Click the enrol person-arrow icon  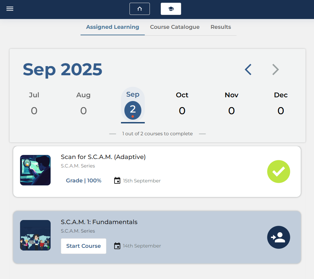pos(278,237)
